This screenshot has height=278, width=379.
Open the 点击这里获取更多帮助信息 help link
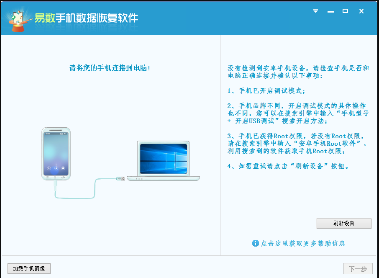tap(303, 243)
